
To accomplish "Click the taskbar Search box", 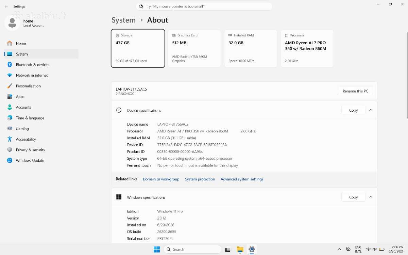I will 192,249.
